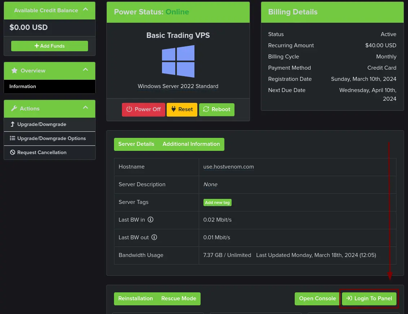Viewport: 408px width, 314px height.
Task: Select the star icon beside Overview
Action: coord(14,71)
